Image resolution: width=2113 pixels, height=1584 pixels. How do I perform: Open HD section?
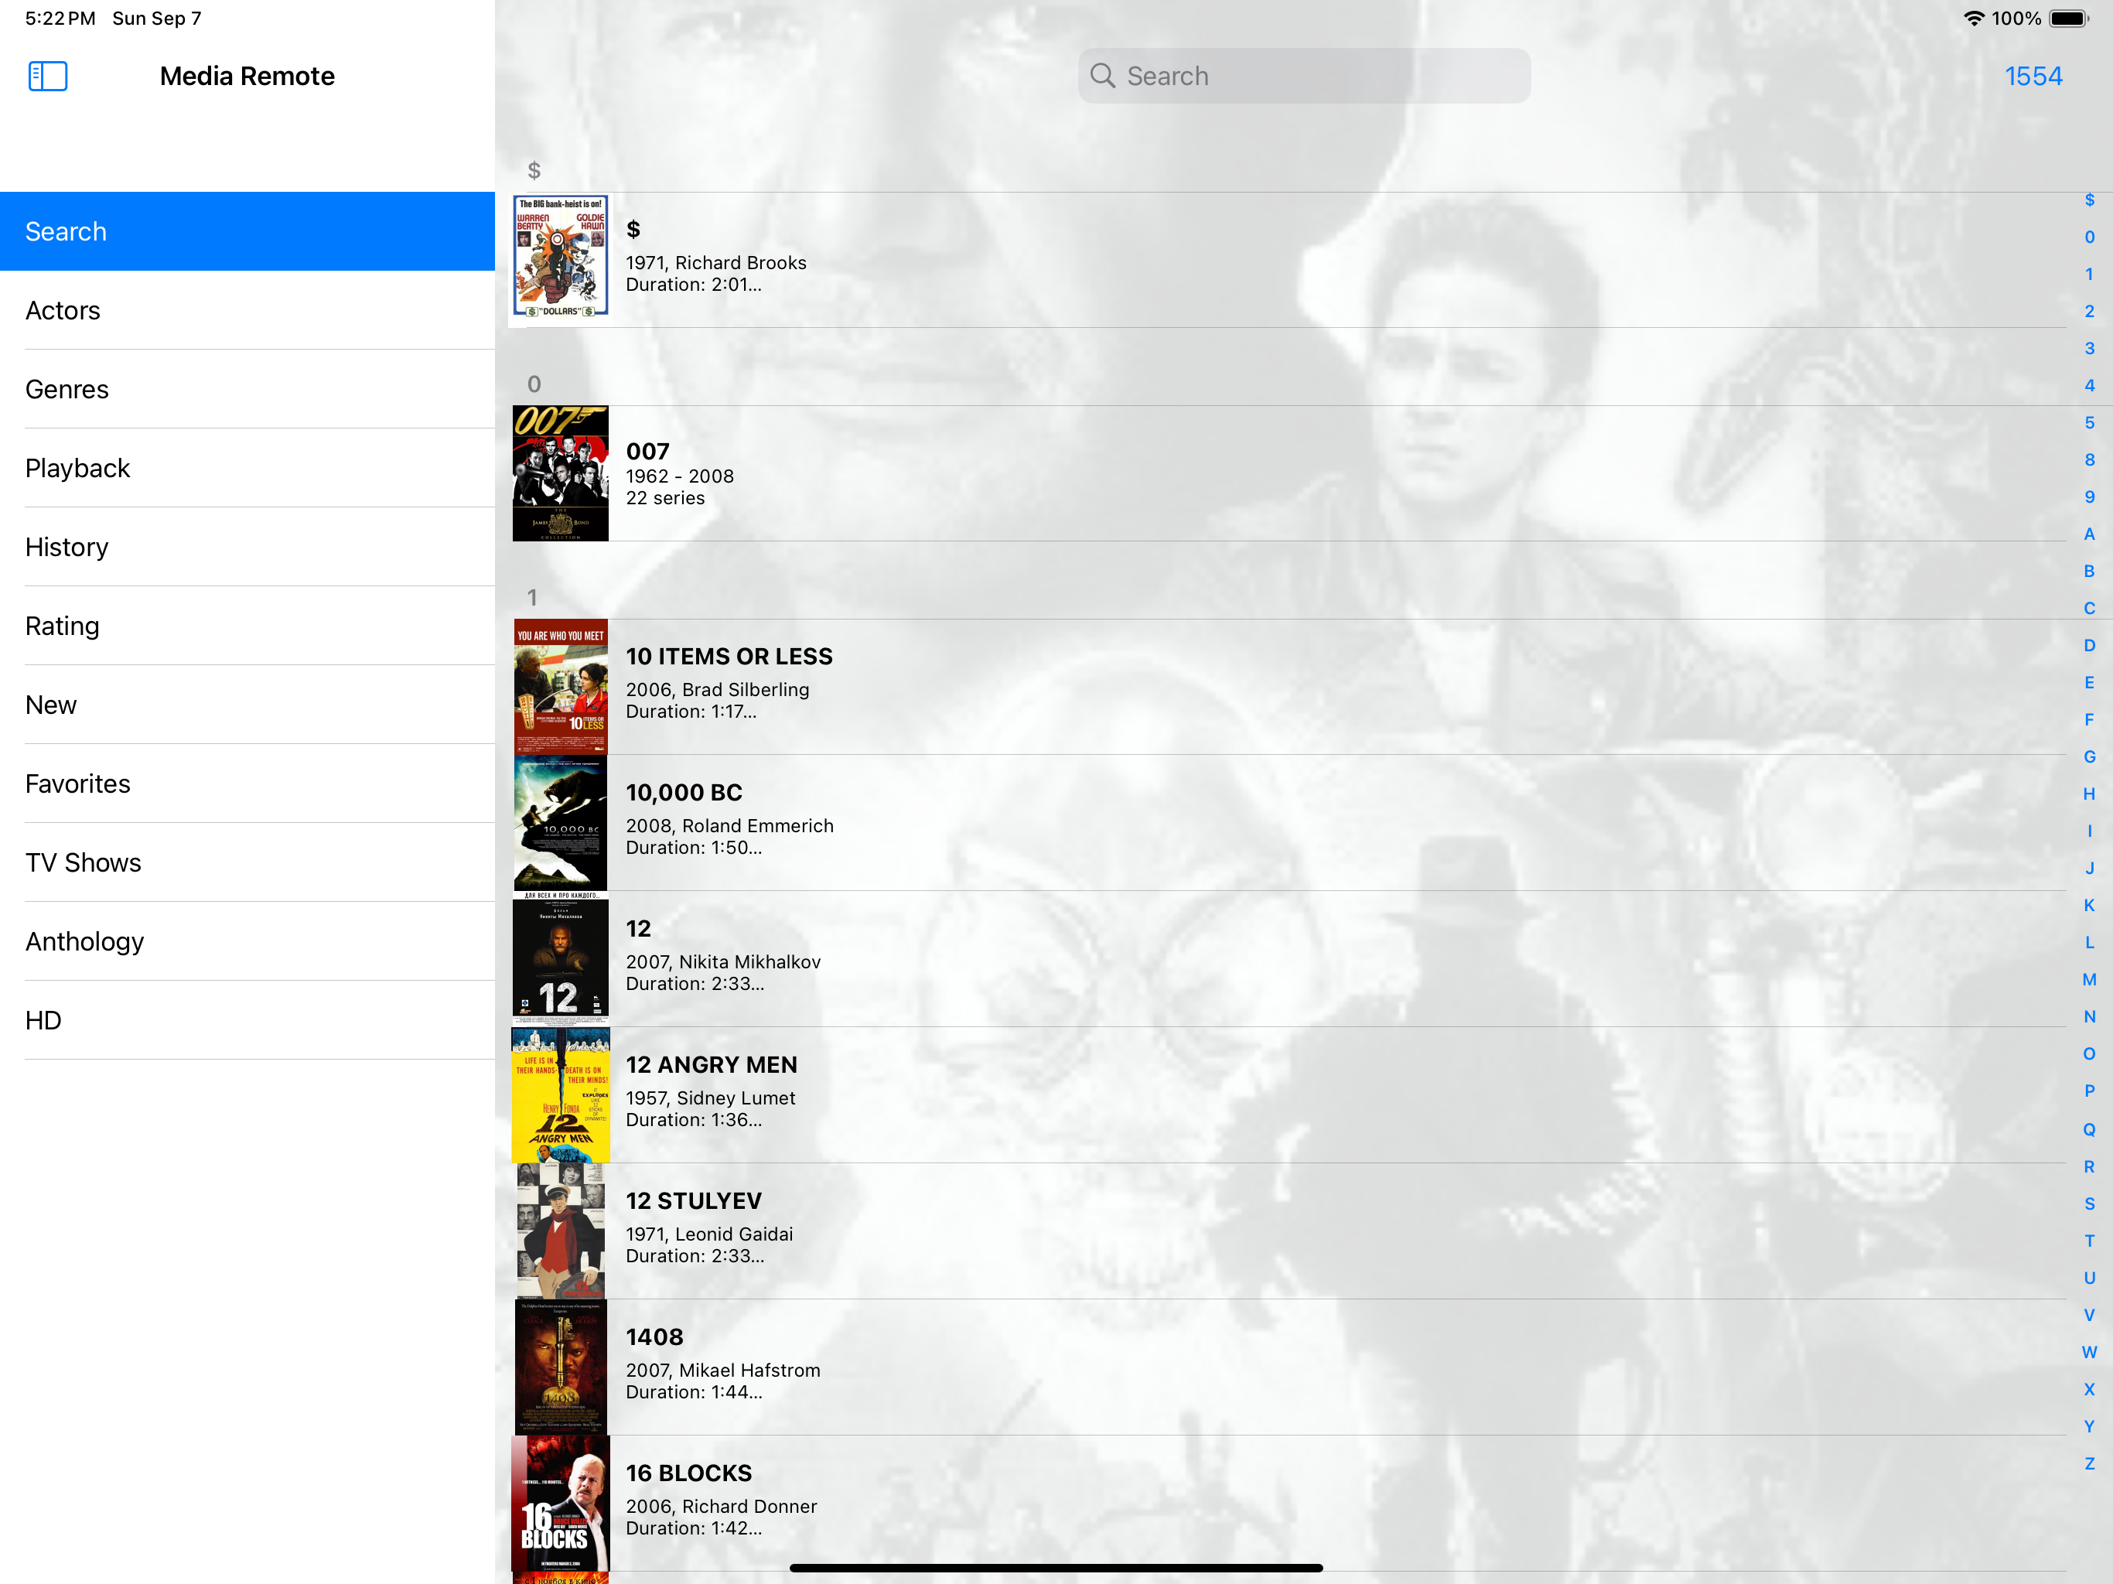pyautogui.click(x=247, y=1020)
